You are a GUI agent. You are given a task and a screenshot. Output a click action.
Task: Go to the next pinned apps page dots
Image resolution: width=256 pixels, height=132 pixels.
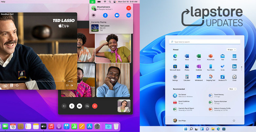[242, 68]
